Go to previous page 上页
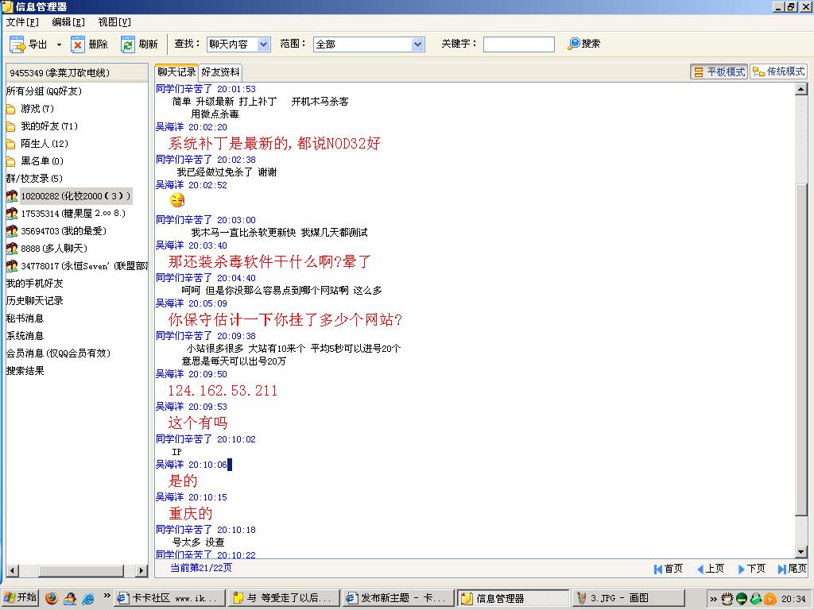This screenshot has width=814, height=610. click(x=710, y=569)
